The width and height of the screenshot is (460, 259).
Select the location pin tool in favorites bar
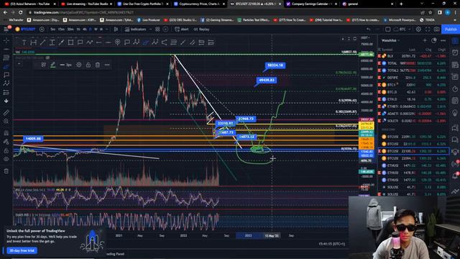118,42
